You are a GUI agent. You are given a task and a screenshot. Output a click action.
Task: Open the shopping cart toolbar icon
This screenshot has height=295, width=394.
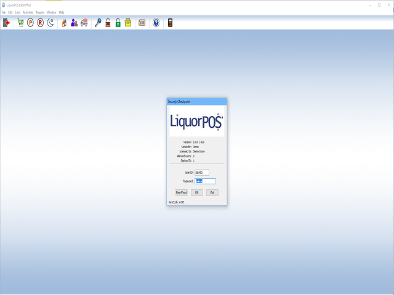pos(21,23)
